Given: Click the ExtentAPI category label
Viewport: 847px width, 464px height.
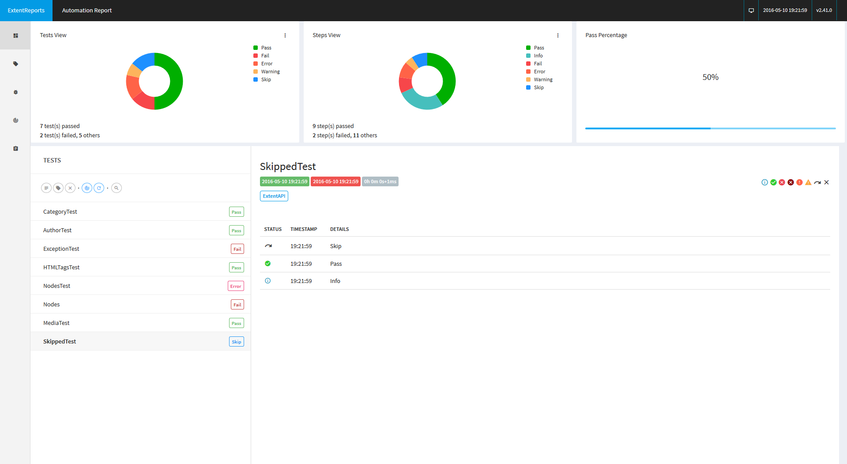Looking at the screenshot, I should click(274, 196).
